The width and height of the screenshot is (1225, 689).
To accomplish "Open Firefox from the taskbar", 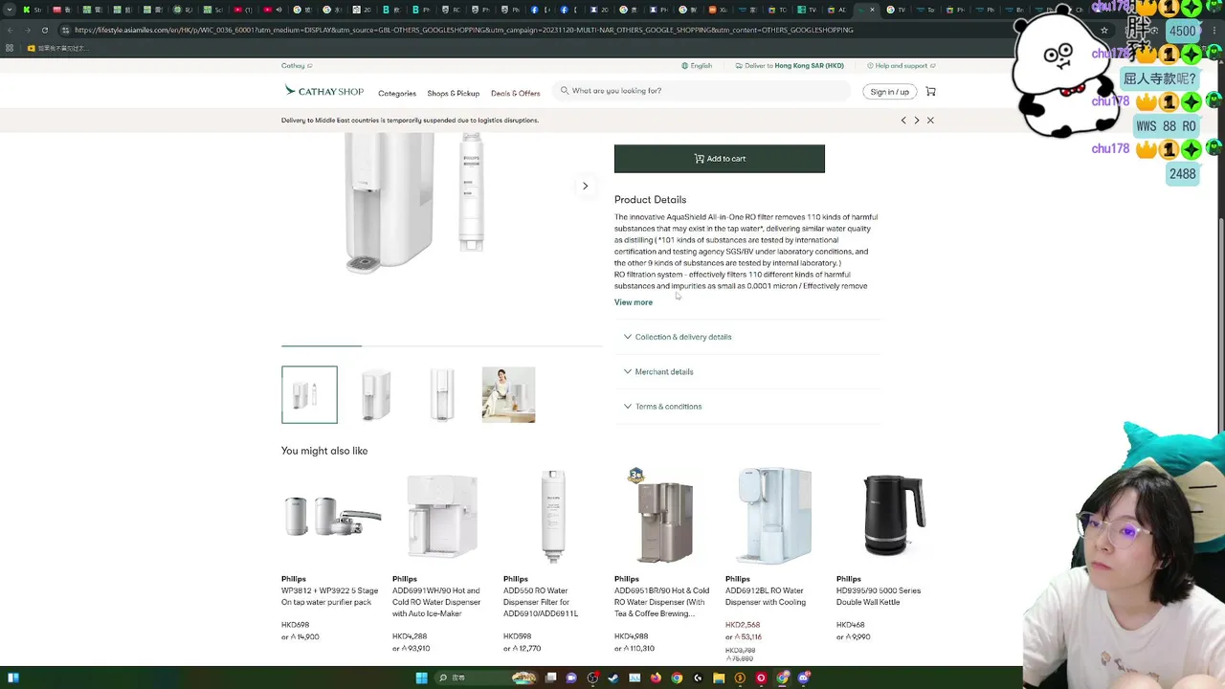I will coord(656,678).
